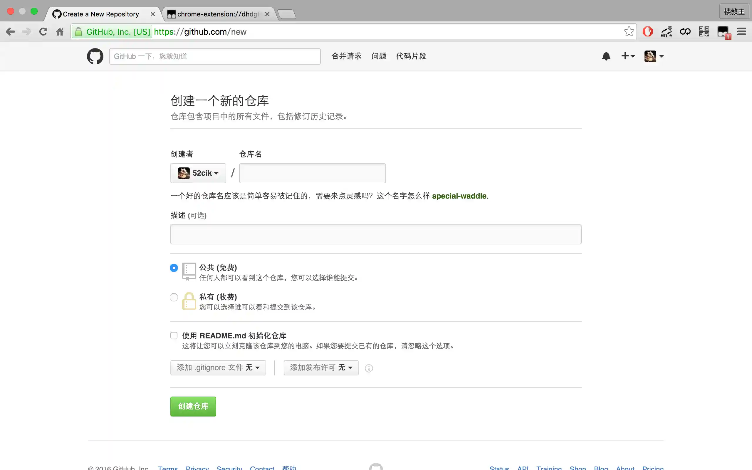The image size is (752, 470).
Task: Open the AdBlock extension icon
Action: 647,31
